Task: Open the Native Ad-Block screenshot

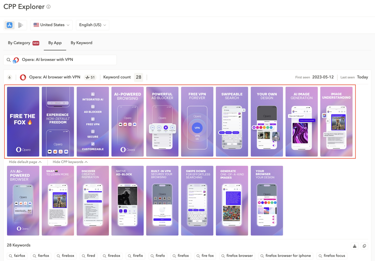Action: coord(128,201)
